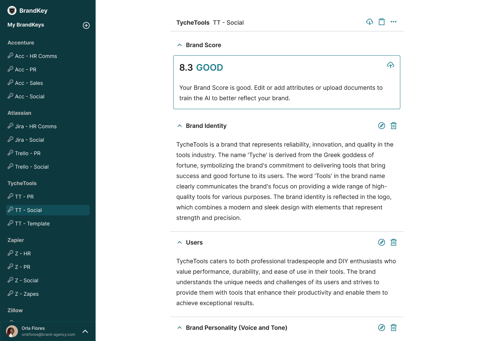478x341 pixels.
Task: Open the three-dot more options menu
Action: coord(394,22)
